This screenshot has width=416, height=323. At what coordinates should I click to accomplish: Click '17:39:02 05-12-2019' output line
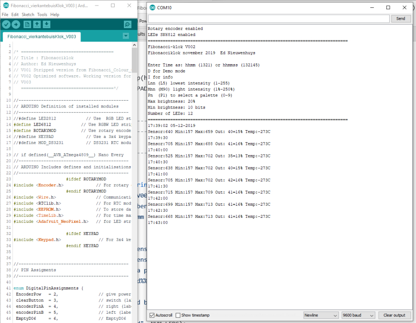pos(171,126)
